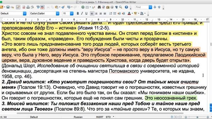Open the Navigator with the compass icon

(103, 7)
